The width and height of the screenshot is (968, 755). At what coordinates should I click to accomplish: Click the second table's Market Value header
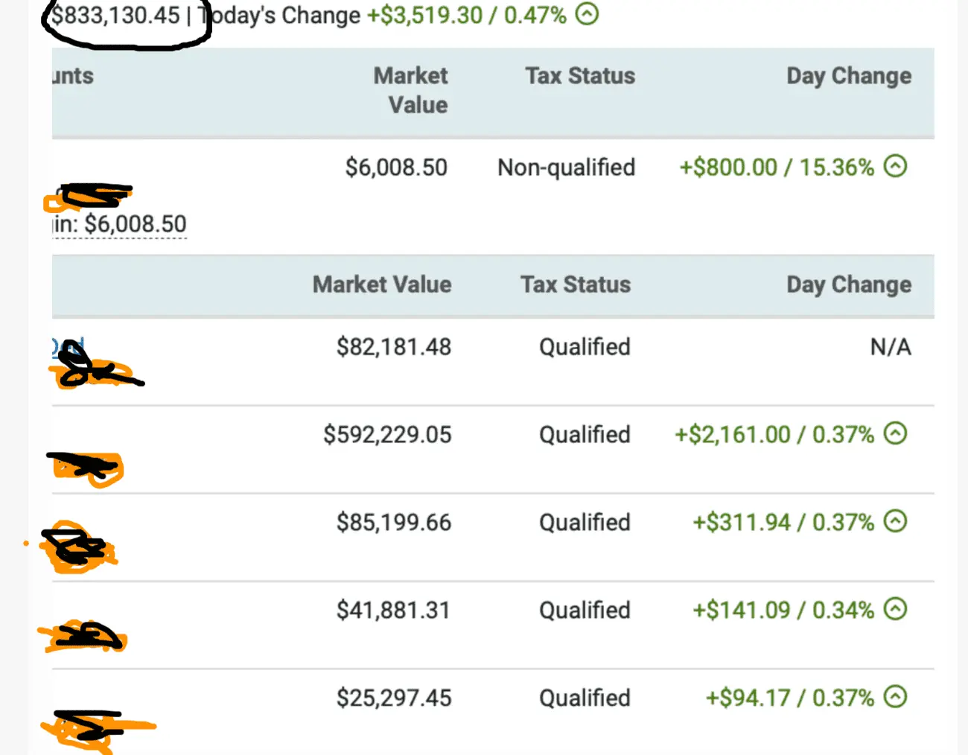click(382, 284)
